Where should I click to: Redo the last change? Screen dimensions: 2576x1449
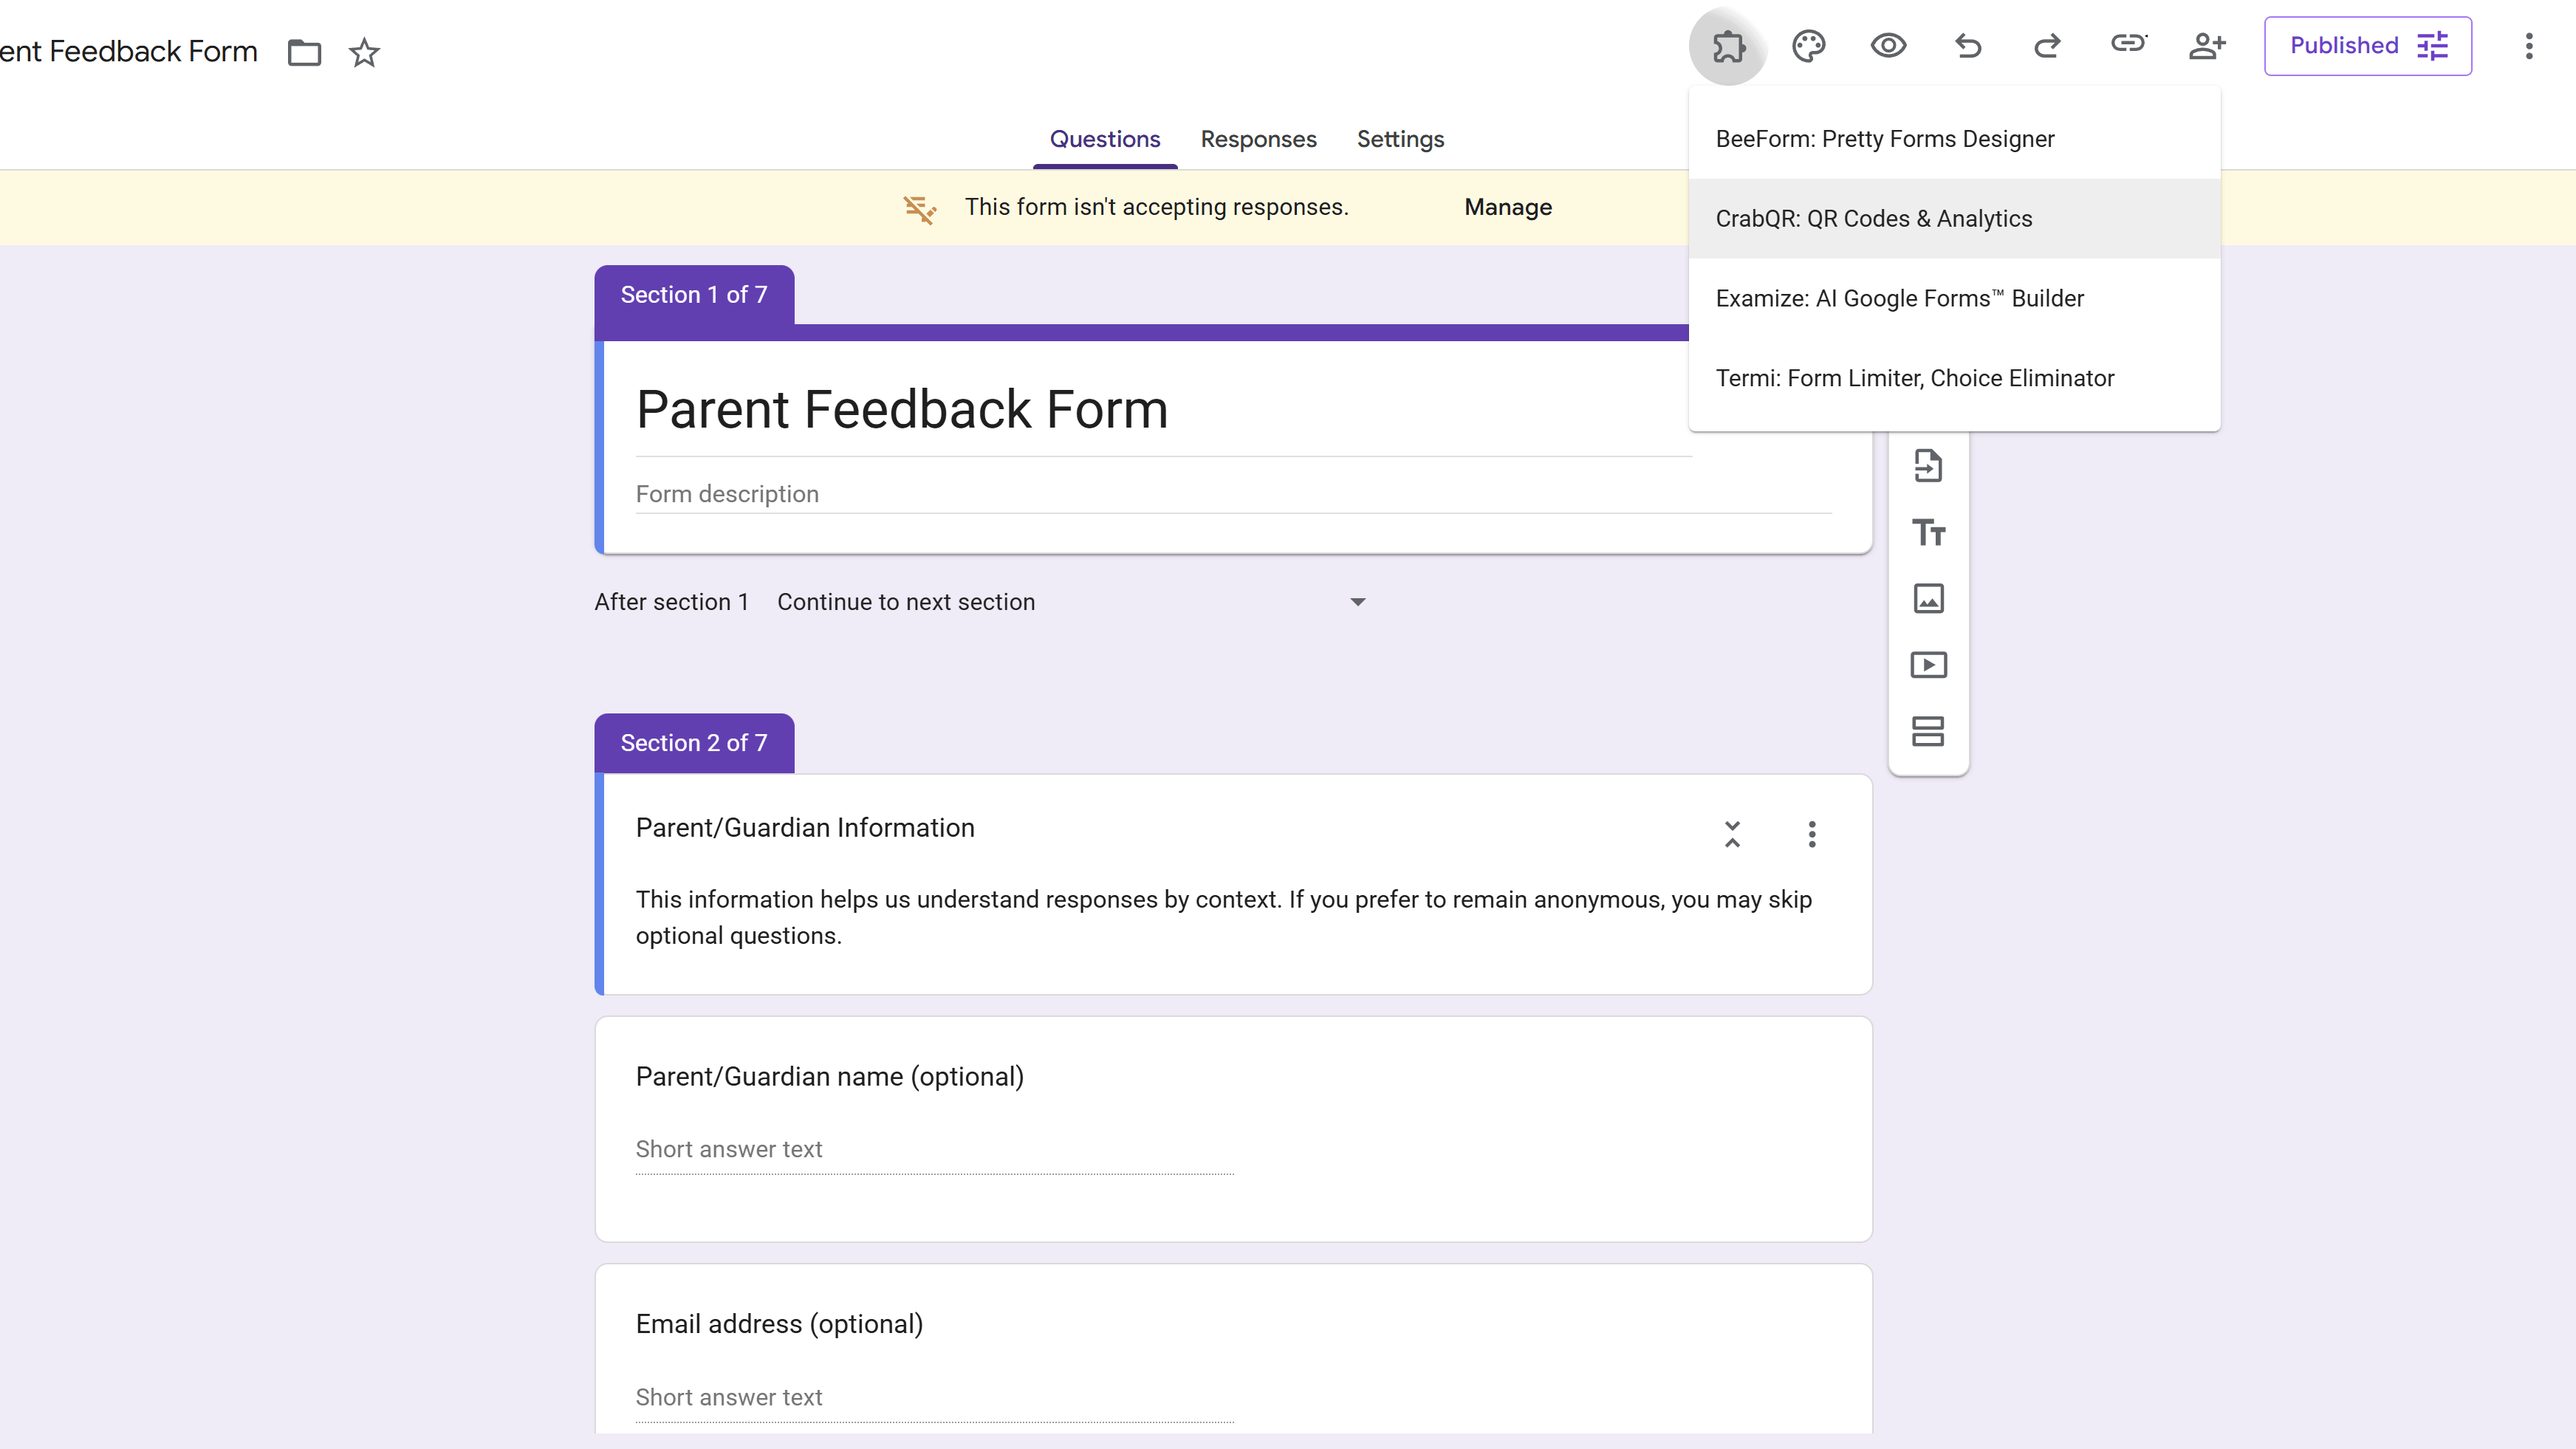[x=2048, y=46]
